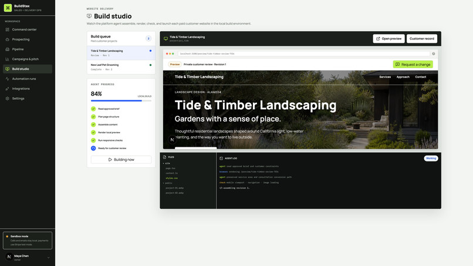Open the Pipeline section
Screen dimensions: 473x266
[28, 49]
